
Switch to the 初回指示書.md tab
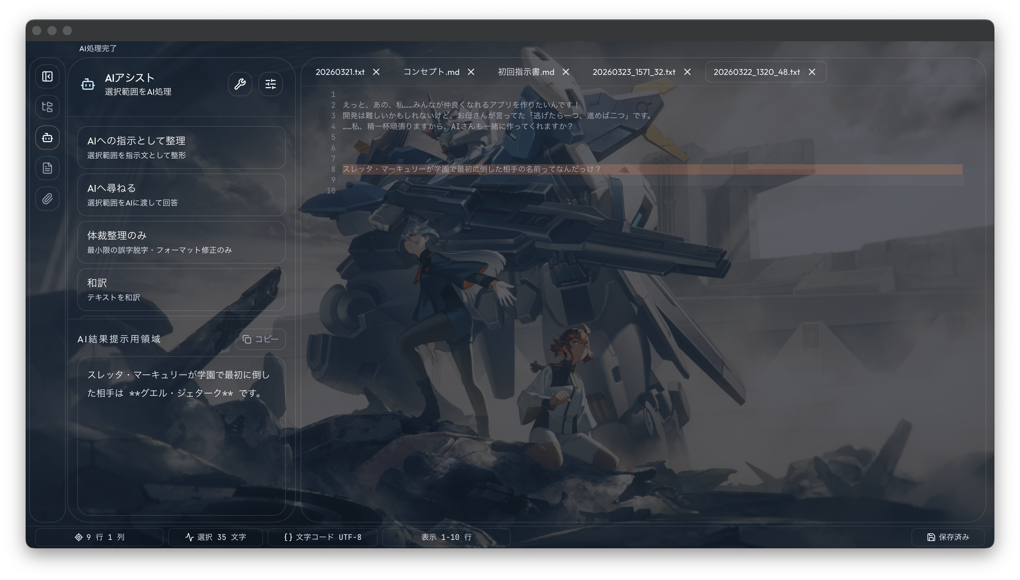click(x=526, y=72)
